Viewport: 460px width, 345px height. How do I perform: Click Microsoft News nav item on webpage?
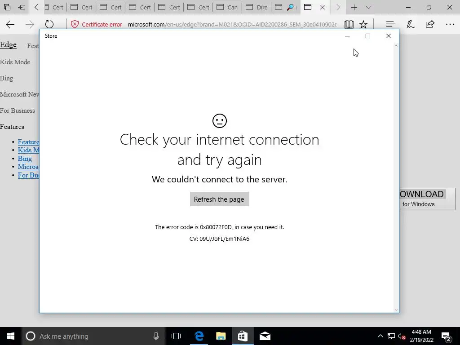point(20,94)
